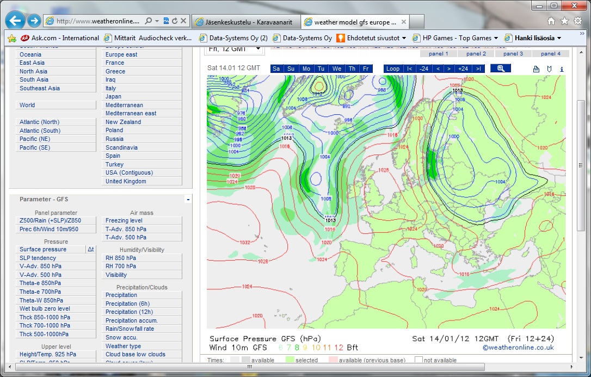Advance forecast with the +24 button

(x=463, y=69)
